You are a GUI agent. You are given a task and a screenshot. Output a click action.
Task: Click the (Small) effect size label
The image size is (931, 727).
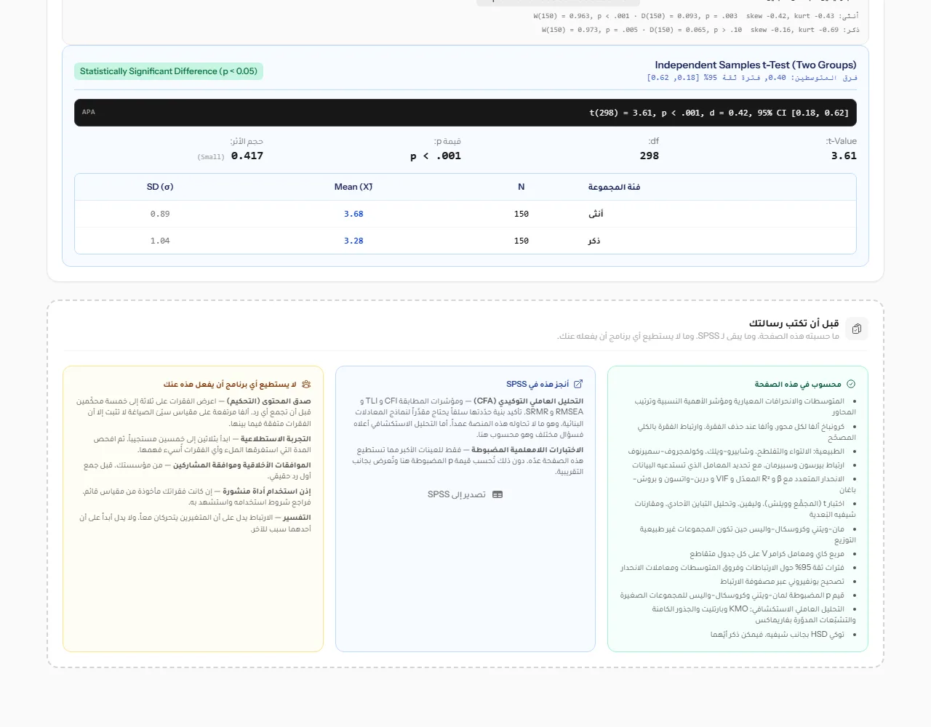211,157
